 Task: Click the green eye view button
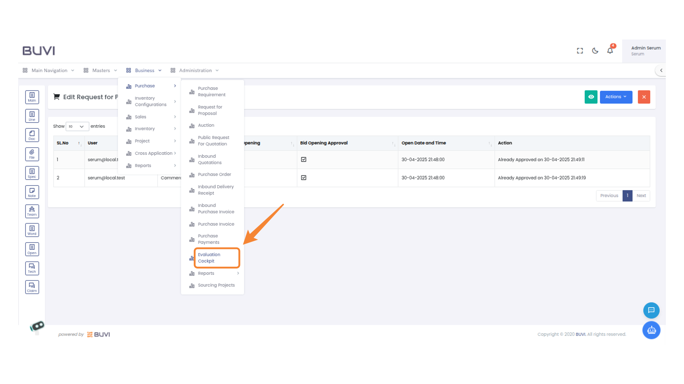pos(591,97)
